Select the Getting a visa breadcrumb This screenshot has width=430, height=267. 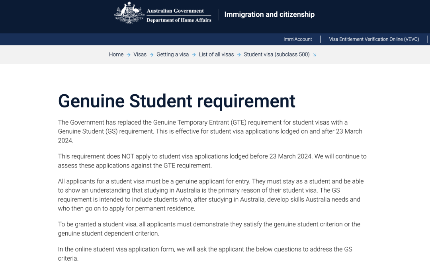coord(172,55)
